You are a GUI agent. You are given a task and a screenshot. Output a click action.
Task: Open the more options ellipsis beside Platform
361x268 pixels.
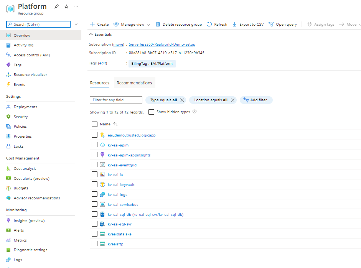point(76,7)
